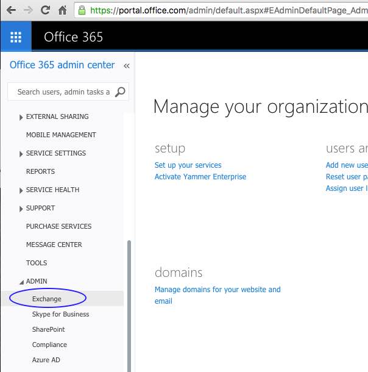Expand the Support section arrow
Viewport: 368px width, 372px height.
tap(21, 209)
